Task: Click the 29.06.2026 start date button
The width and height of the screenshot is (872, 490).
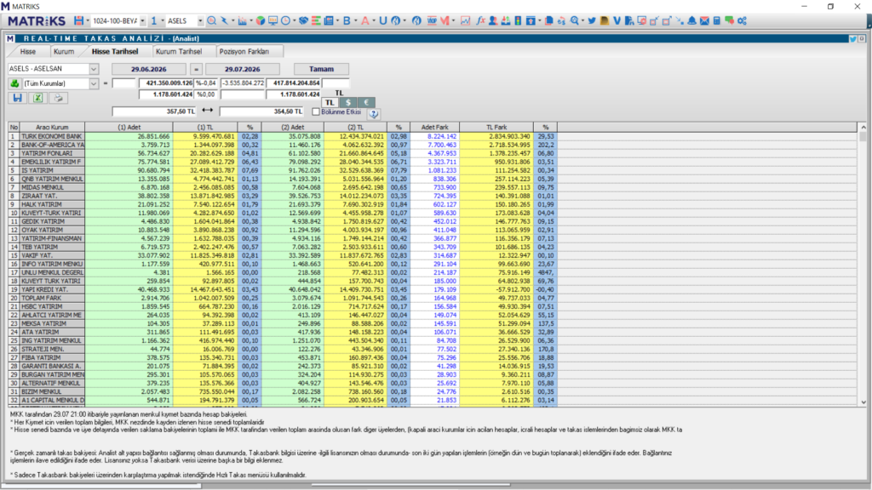Action: [x=149, y=69]
